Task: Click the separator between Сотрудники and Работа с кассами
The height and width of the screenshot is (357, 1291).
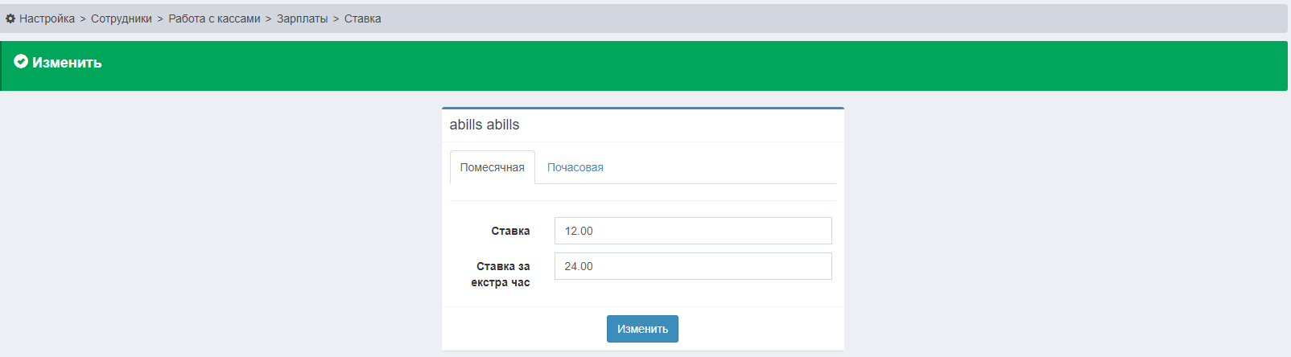Action: pyautogui.click(x=160, y=18)
